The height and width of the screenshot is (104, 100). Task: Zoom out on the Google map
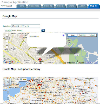point(7,47)
